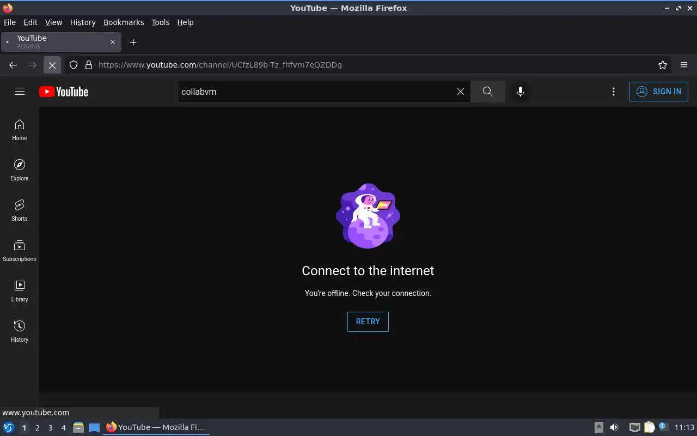Screen dimensions: 697x436
Task: Open History in the sidebar
Action: pyautogui.click(x=20, y=332)
